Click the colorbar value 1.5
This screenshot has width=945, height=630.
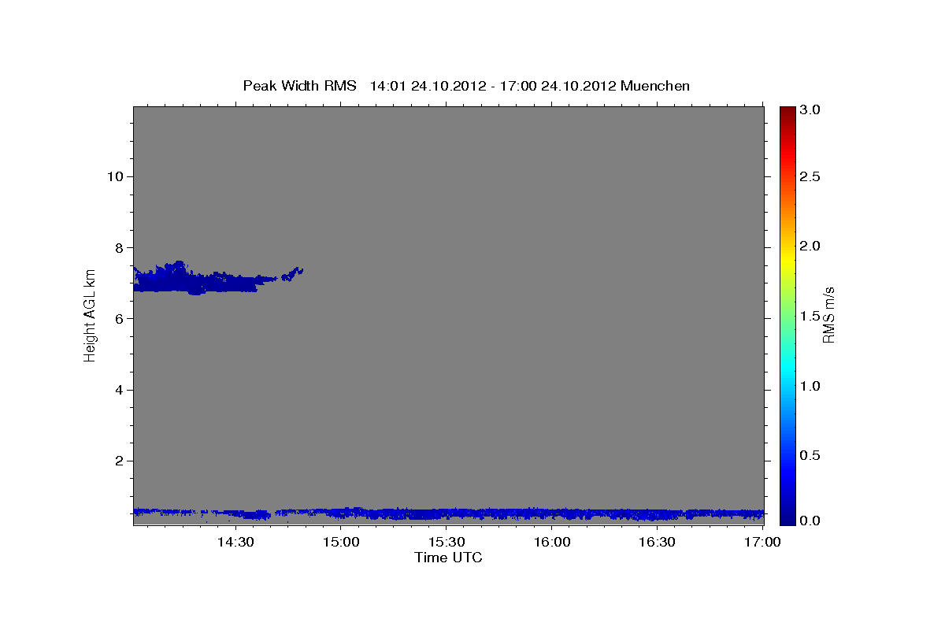point(812,316)
